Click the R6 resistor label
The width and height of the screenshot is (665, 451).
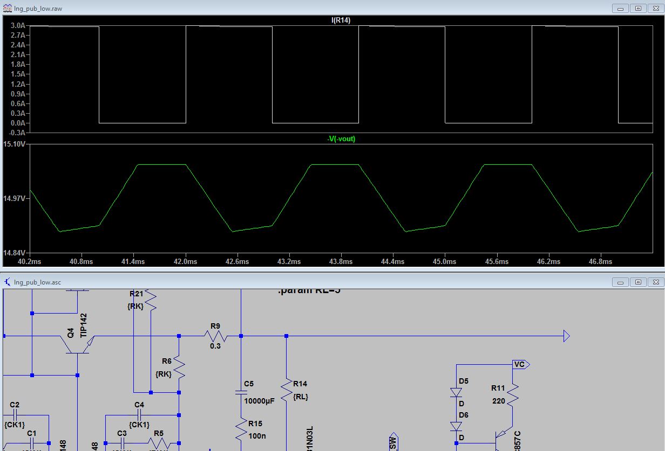tap(167, 361)
